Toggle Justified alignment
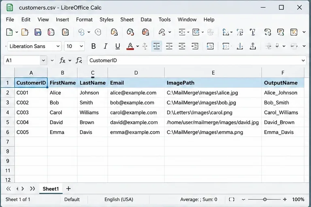311x207 pixels. (195, 46)
